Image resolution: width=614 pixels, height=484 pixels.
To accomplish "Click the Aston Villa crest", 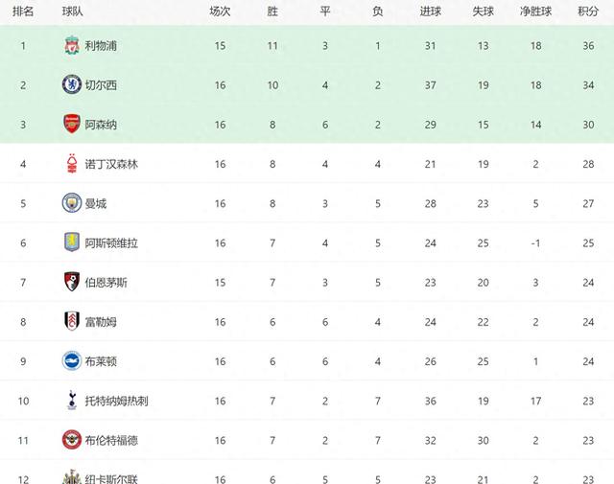I will (72, 242).
